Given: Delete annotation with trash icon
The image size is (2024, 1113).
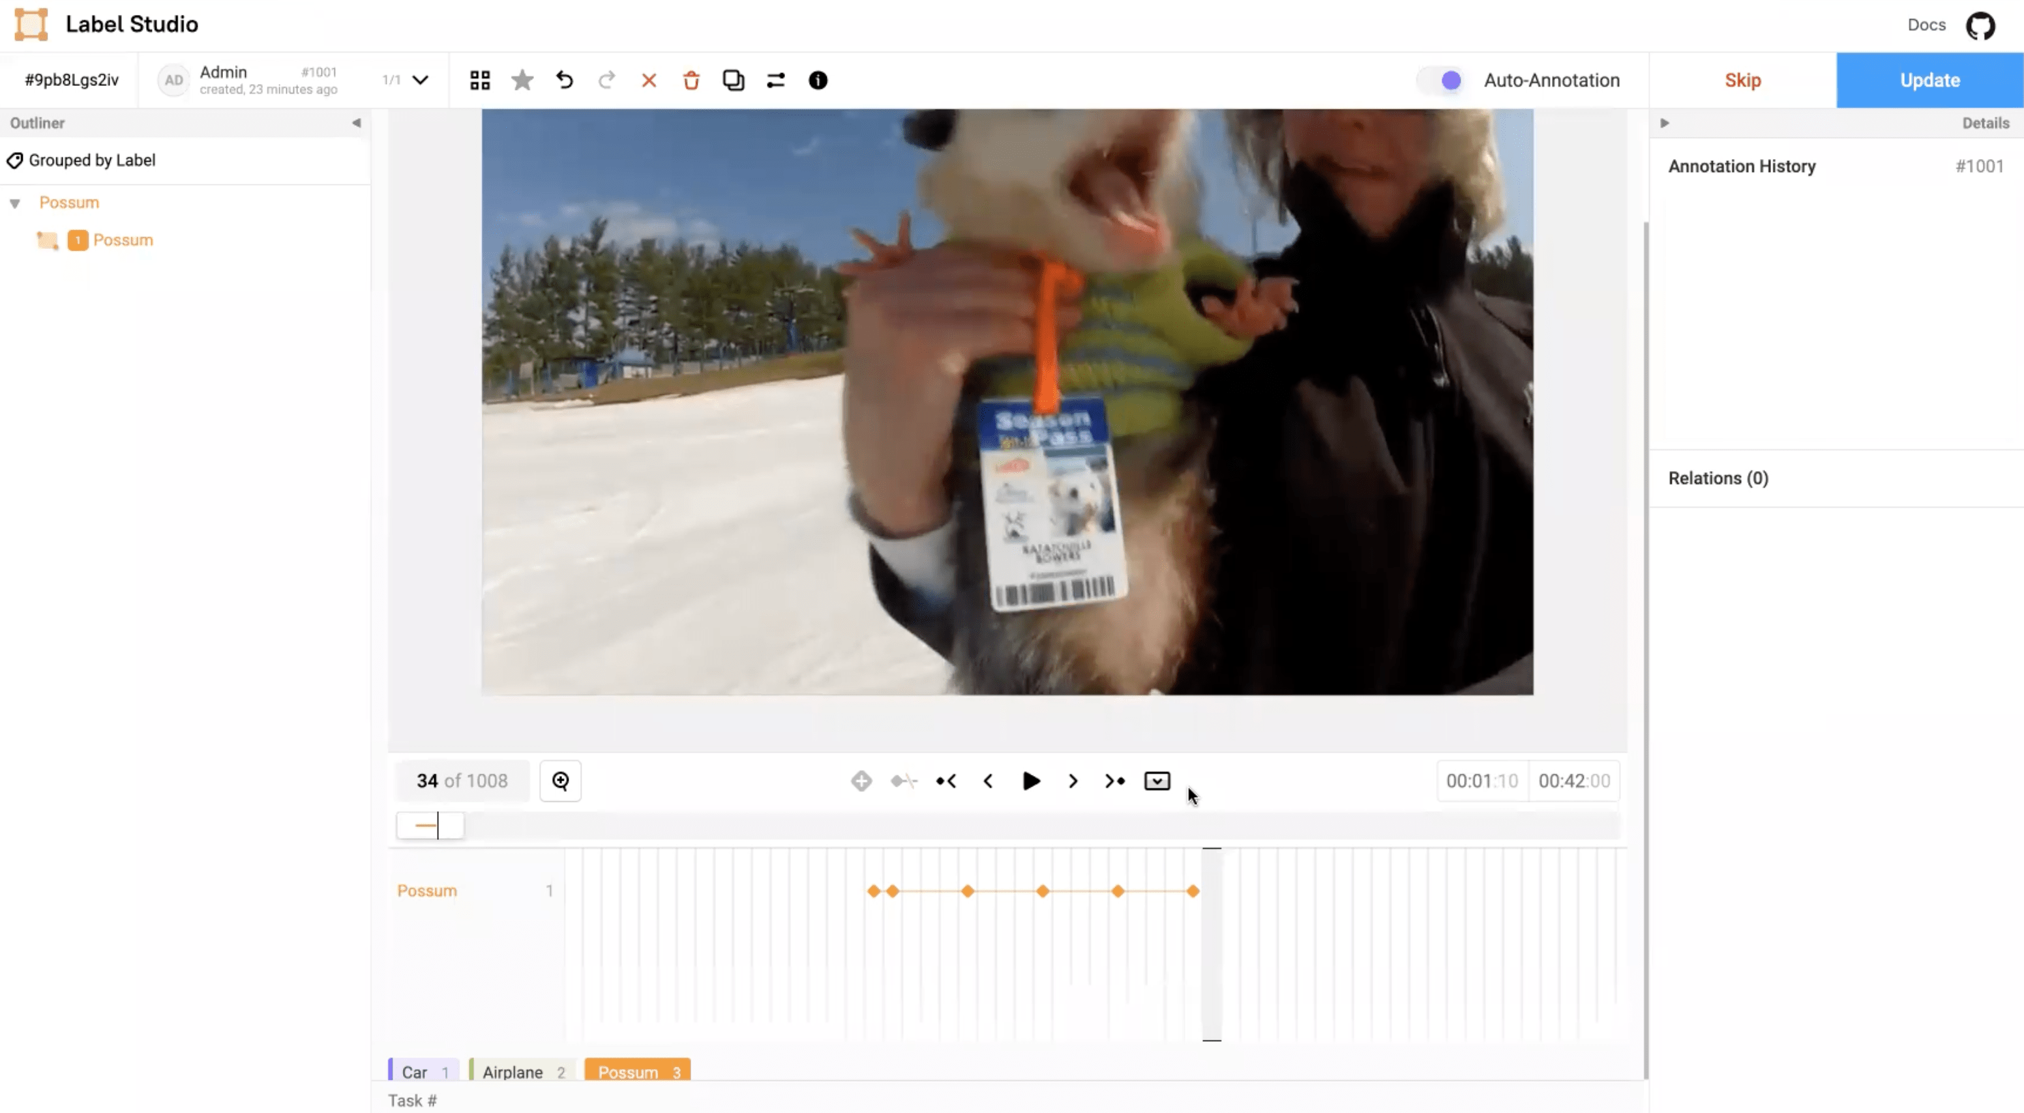Looking at the screenshot, I should click(x=691, y=80).
